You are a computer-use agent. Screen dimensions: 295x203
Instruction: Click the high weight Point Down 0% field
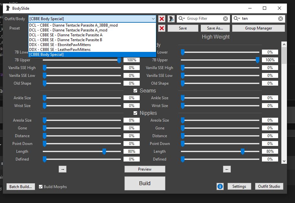click(x=270, y=144)
